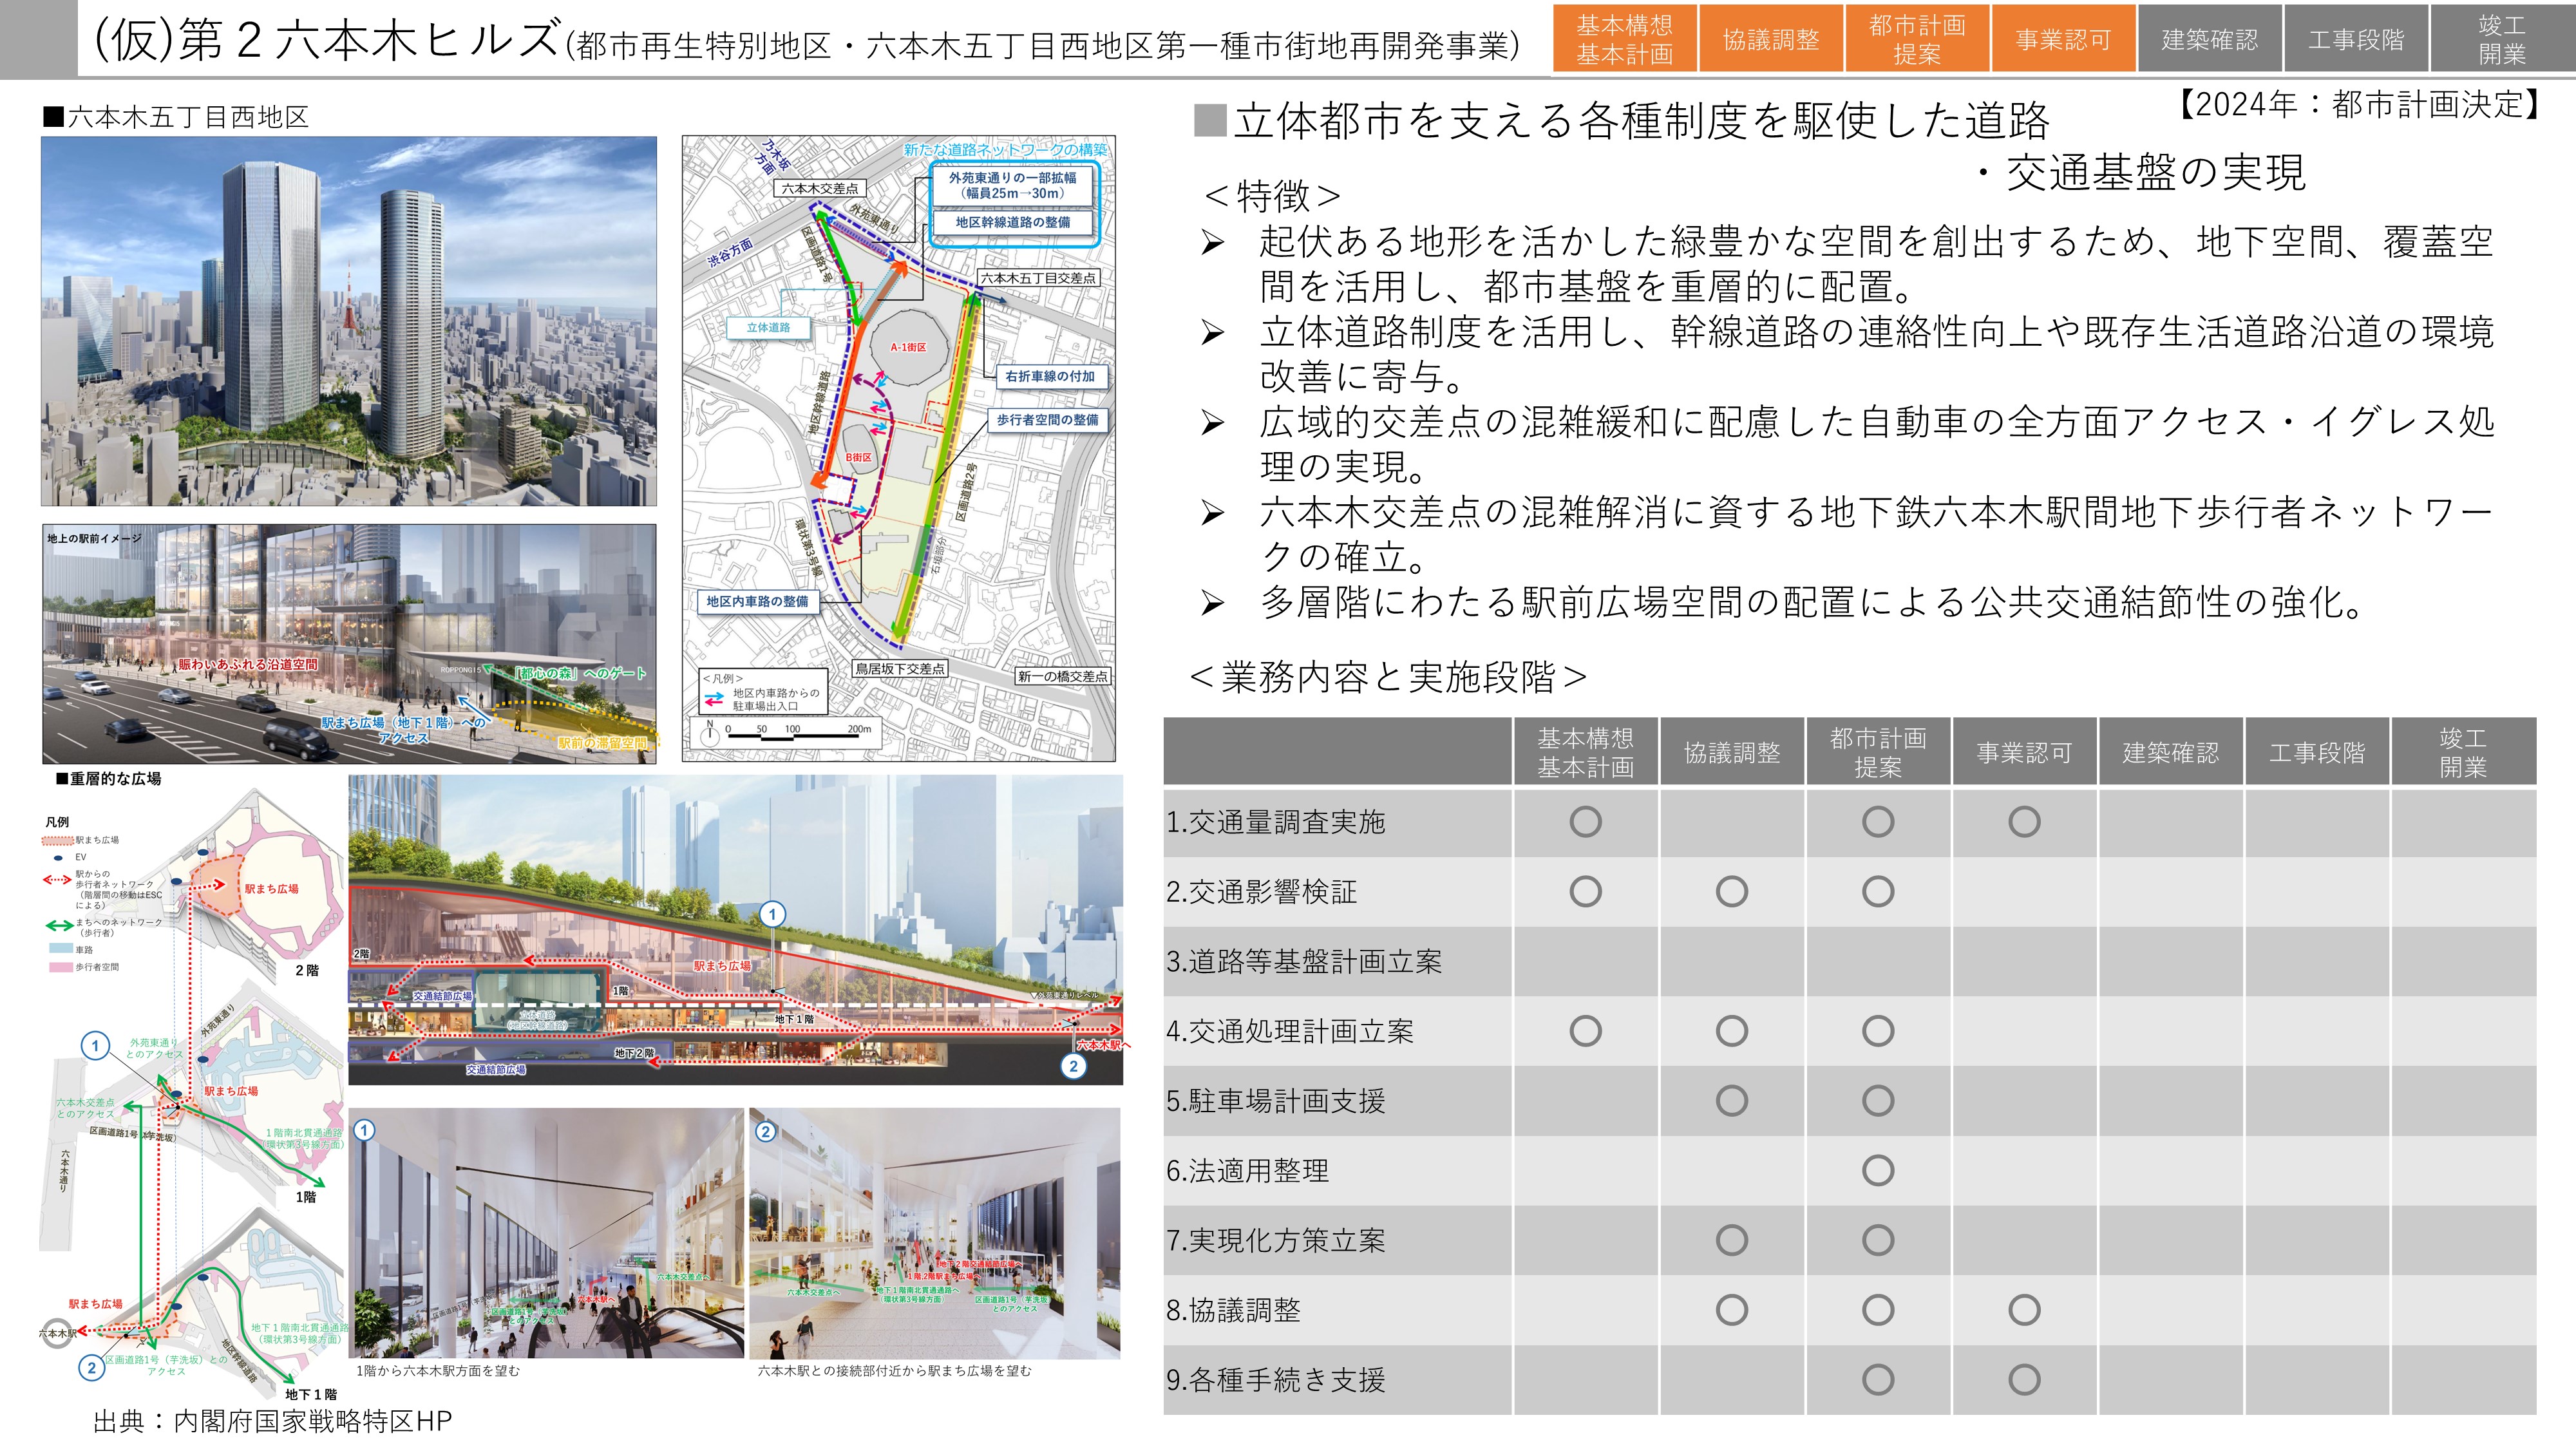Click the circle for 7.実現化方策立案 under 都市計画提案
2576x1449 pixels.
[x=1878, y=1240]
